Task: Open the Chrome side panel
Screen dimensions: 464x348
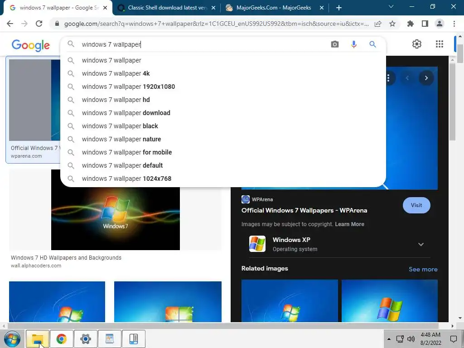Action: coord(425,24)
